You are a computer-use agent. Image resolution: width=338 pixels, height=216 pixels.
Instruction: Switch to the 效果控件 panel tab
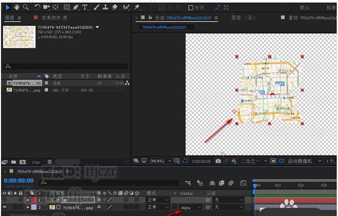[x=50, y=18]
